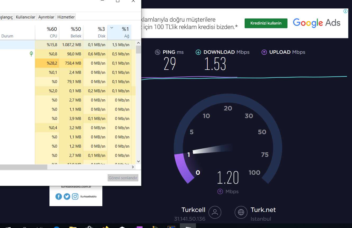Image resolution: width=352 pixels, height=228 pixels.
Task: Click the Turk.net server name
Action: click(263, 210)
